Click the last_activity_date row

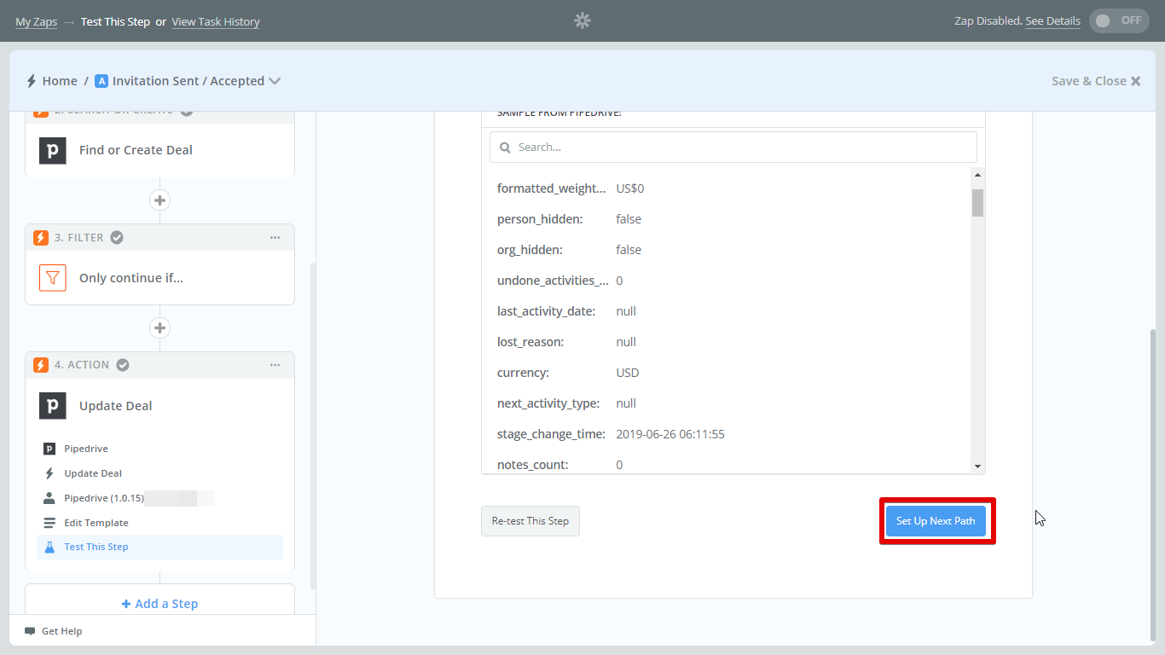click(727, 311)
